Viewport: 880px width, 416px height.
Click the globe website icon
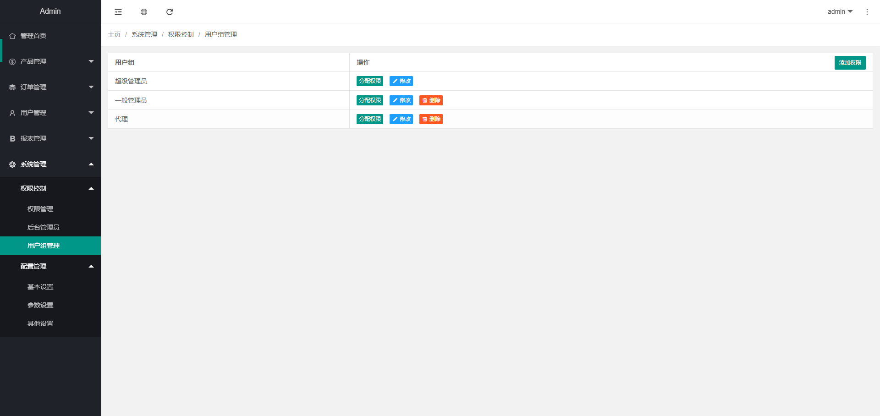(x=144, y=12)
